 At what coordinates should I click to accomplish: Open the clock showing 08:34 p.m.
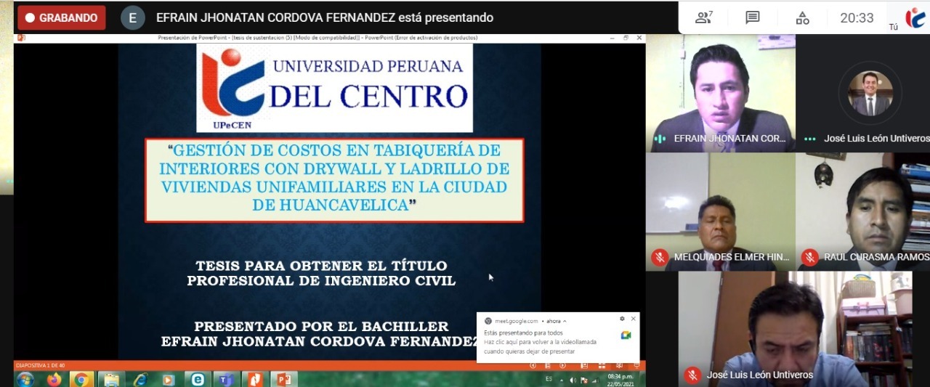(x=620, y=380)
